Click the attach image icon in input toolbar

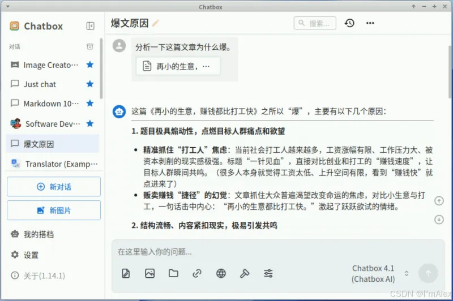click(149, 273)
